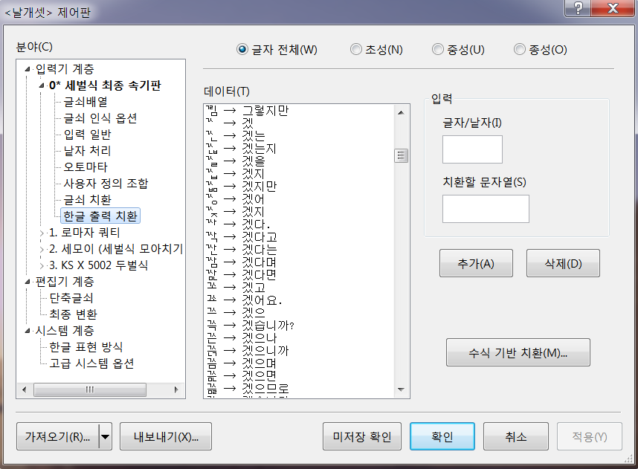Collapse the 0* 세벌식 최종 속기판 node
Viewport: 638px width, 469px height.
point(42,85)
